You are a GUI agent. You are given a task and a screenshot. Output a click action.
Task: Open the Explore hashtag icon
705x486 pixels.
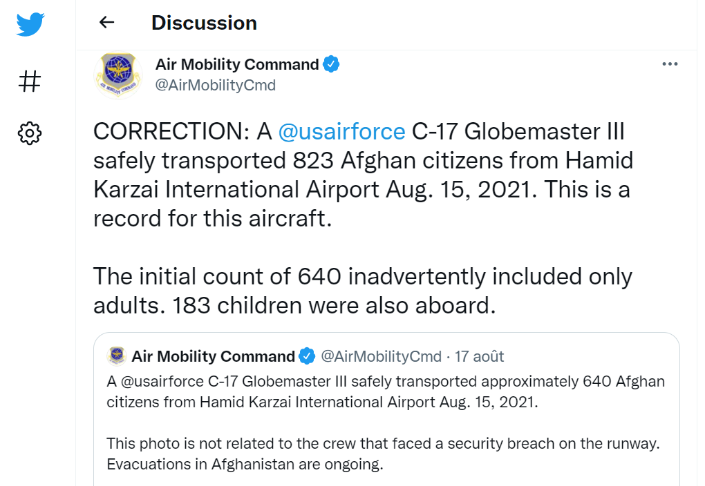[30, 81]
